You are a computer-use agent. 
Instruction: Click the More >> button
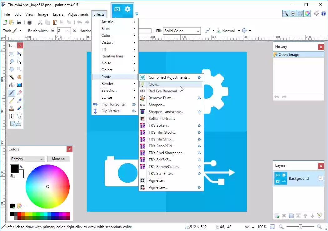(58, 159)
